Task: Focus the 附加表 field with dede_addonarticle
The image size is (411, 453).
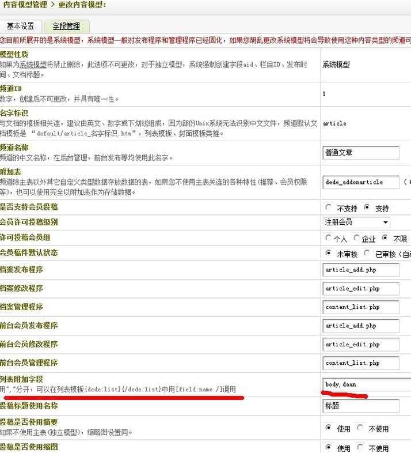Action: click(x=361, y=182)
